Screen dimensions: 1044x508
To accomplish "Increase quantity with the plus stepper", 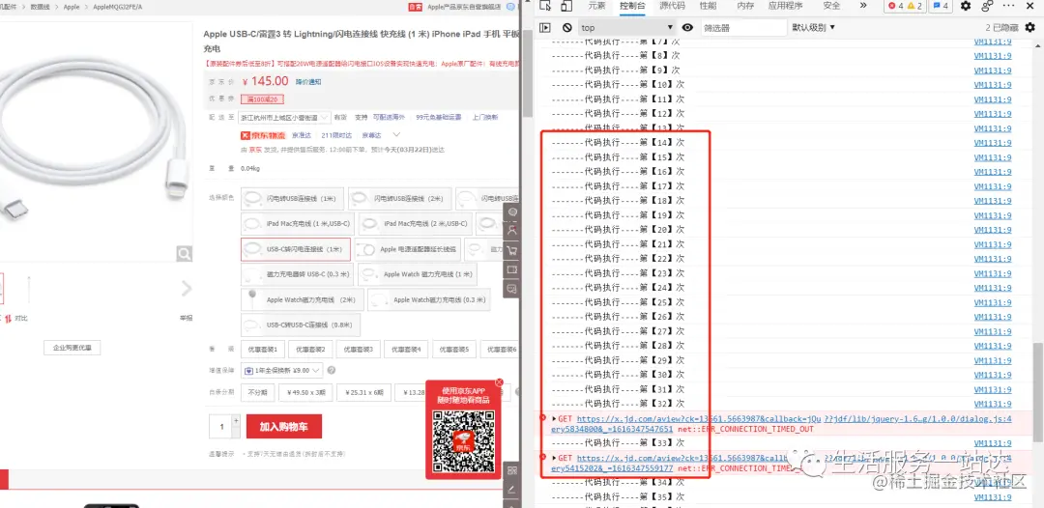I will [x=236, y=421].
